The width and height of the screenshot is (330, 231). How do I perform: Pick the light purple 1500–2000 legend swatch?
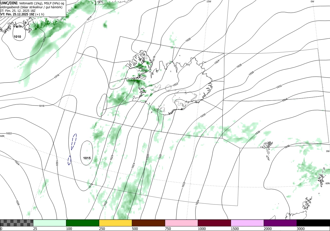[x=247, y=223]
